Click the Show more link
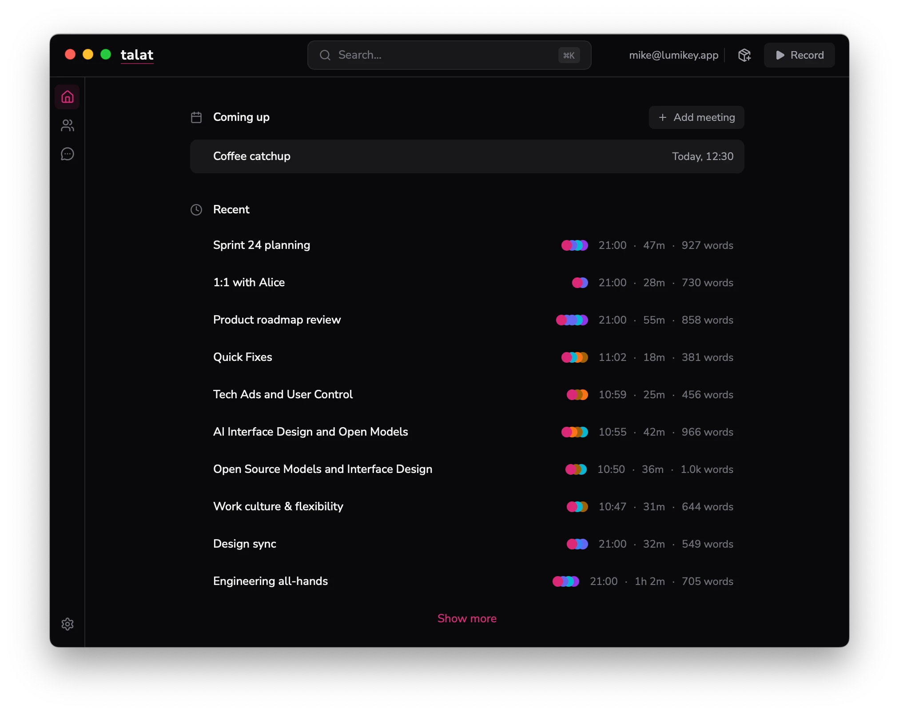This screenshot has height=713, width=899. pos(467,618)
